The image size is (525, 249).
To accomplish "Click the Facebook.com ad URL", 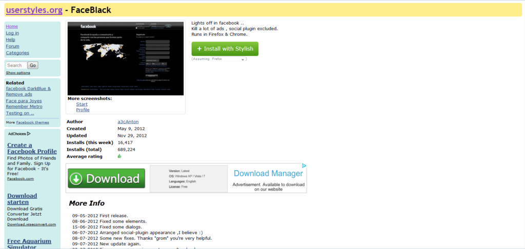I will coord(21,179).
